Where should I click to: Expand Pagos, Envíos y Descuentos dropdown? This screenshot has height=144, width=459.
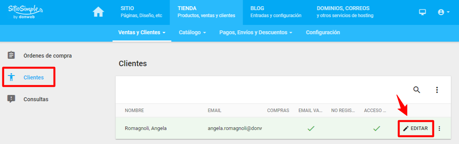(x=256, y=33)
